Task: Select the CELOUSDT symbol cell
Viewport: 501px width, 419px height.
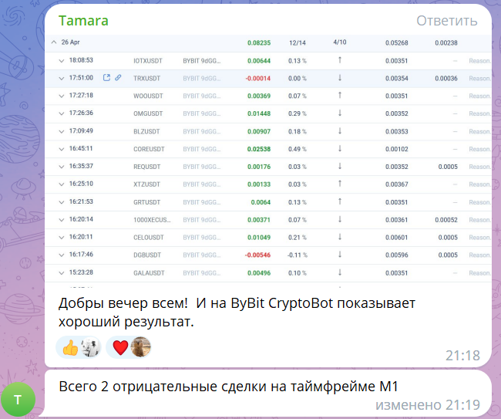Action: [149, 238]
